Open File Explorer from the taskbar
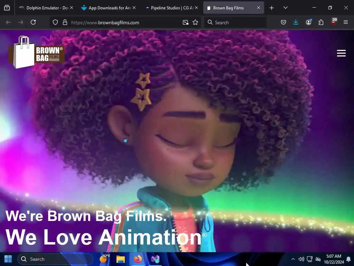This screenshot has width=354, height=266. (x=121, y=259)
